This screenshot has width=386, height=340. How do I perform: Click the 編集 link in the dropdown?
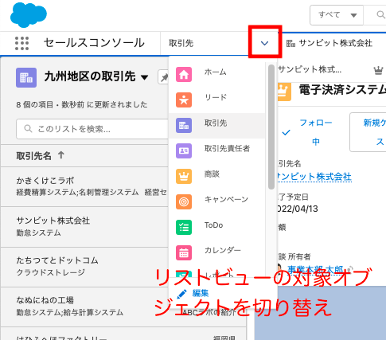pyautogui.click(x=201, y=293)
